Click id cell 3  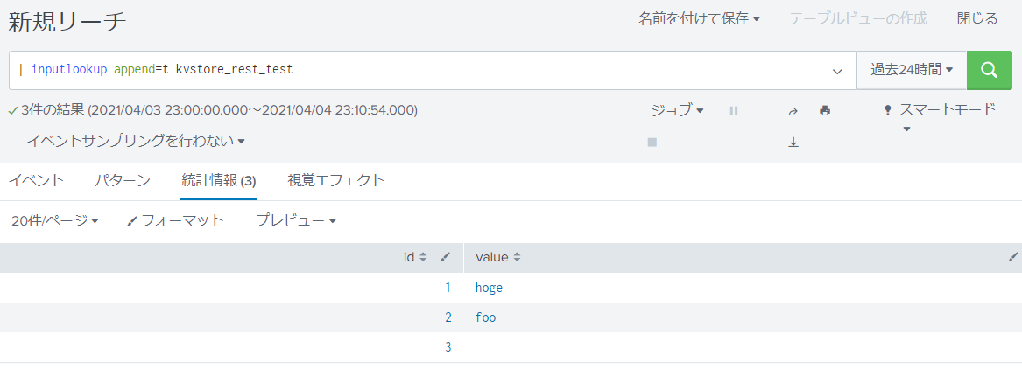pyautogui.click(x=448, y=347)
